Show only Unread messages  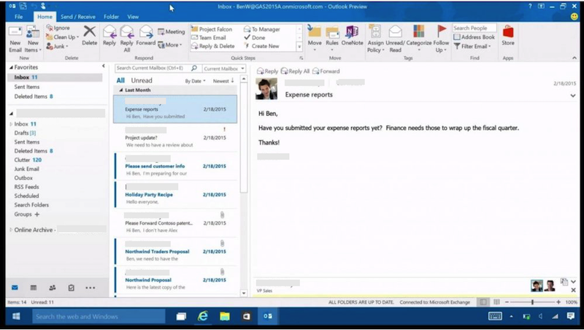[142, 80]
